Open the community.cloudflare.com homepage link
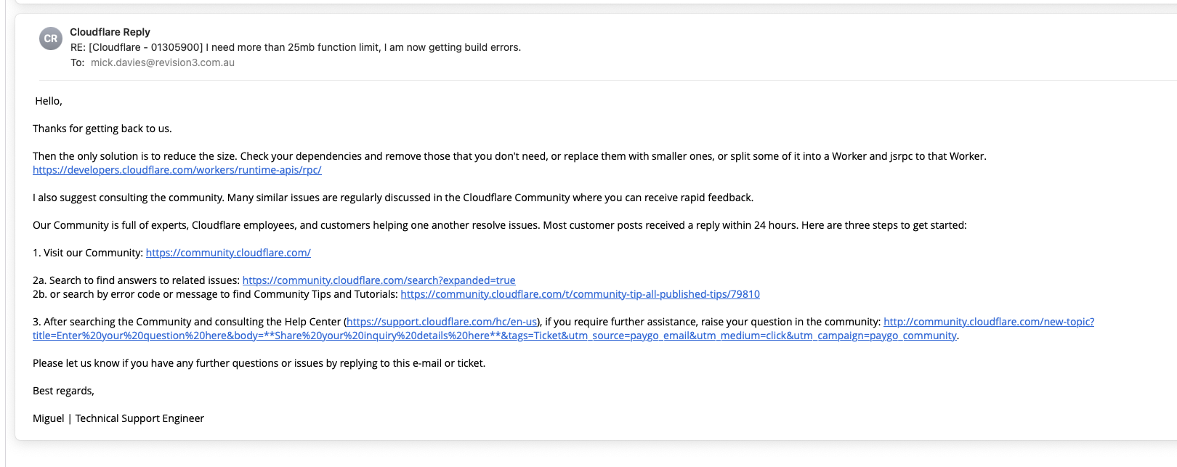Viewport: 1177px width, 467px height. point(228,253)
